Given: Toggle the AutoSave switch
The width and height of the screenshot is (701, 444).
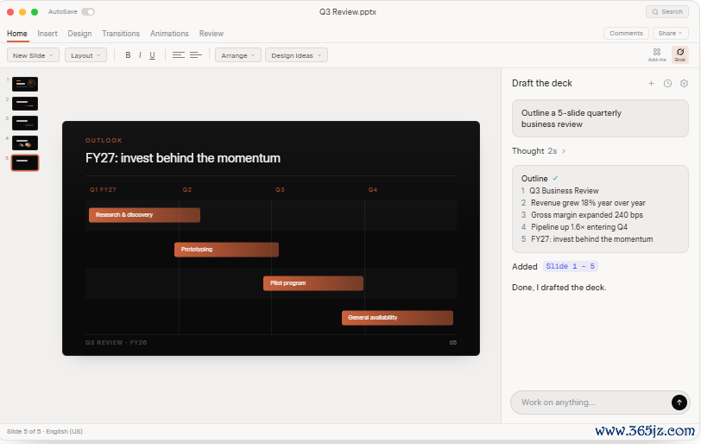Looking at the screenshot, I should click(x=88, y=11).
